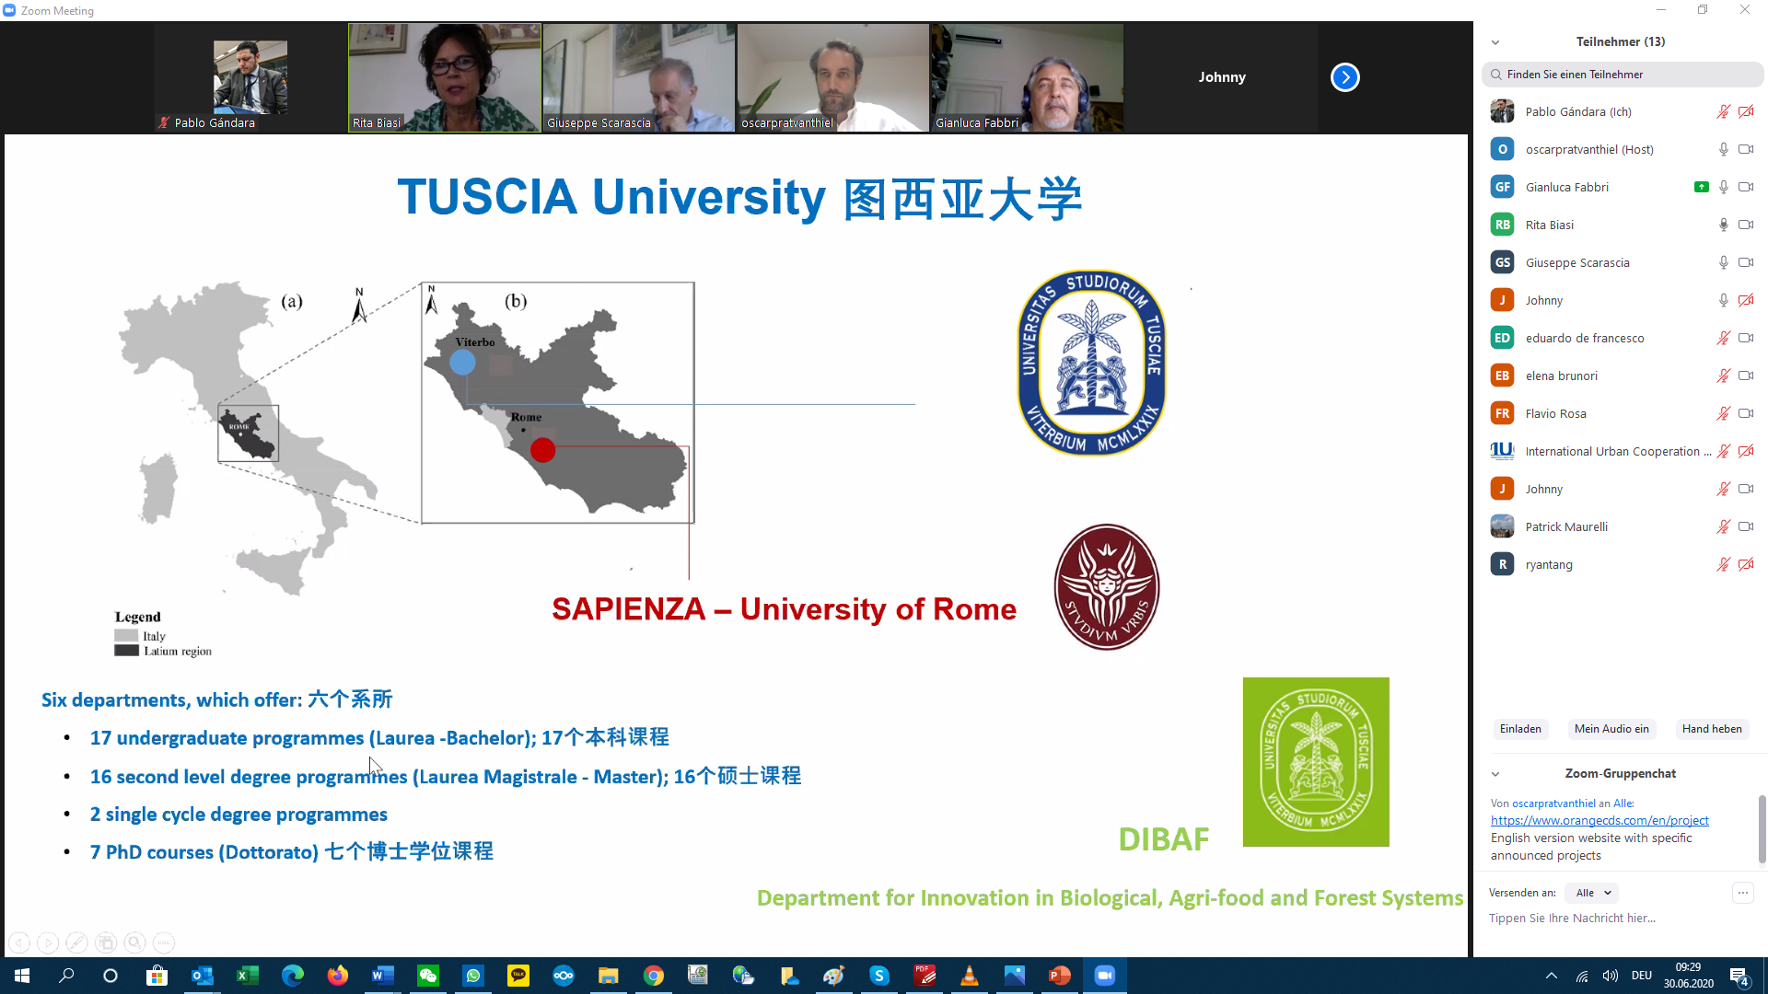Click Mein Audio ein button
1768x994 pixels.
[1611, 729]
